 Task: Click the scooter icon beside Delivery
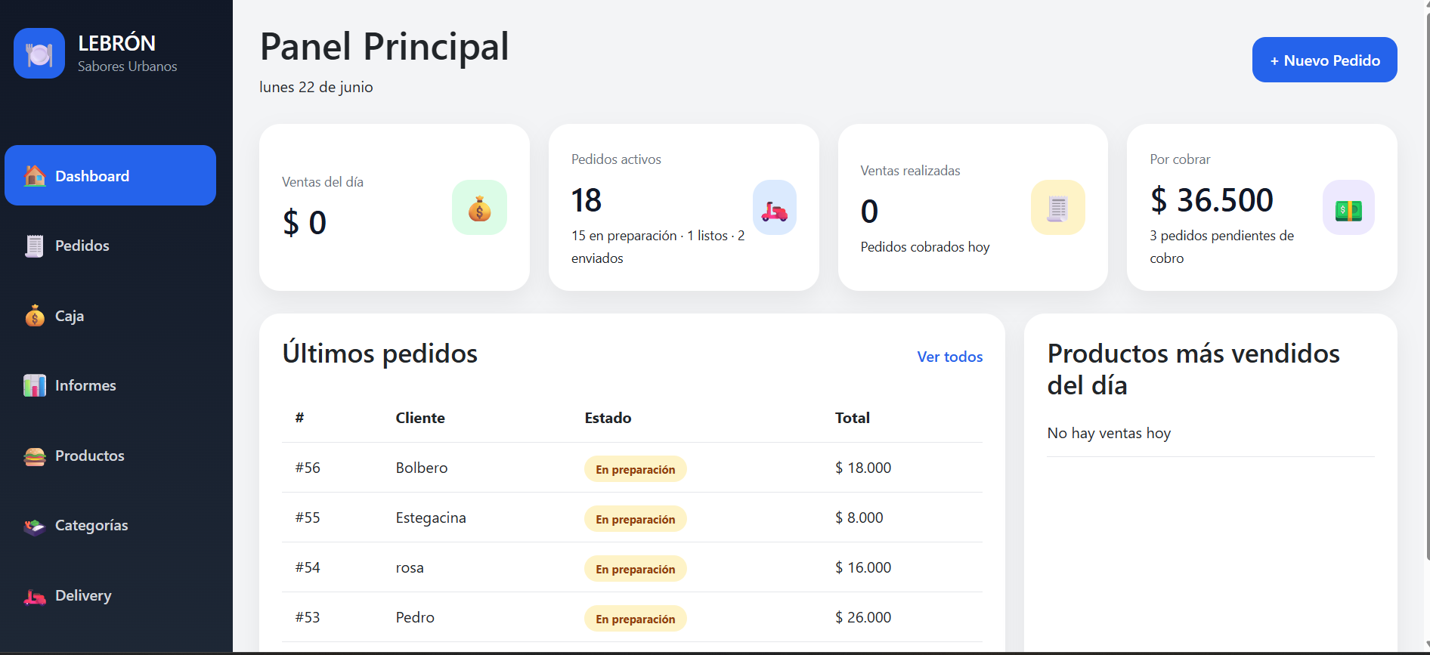click(x=35, y=596)
